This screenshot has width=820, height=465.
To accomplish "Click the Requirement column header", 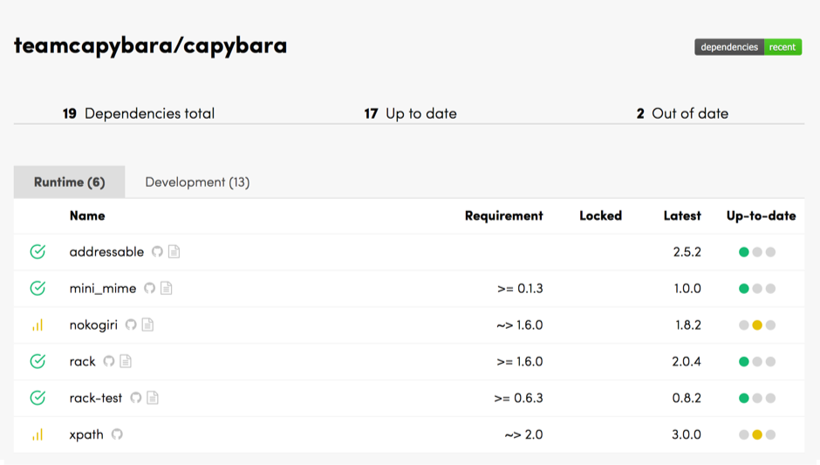I will pyautogui.click(x=503, y=215).
